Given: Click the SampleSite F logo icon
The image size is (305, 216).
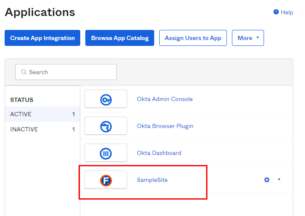Looking at the screenshot, I should (106, 181).
